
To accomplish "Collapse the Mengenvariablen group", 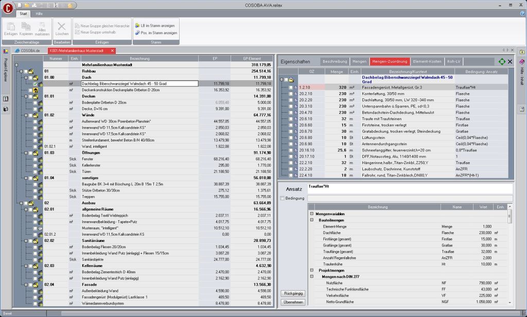I will pyautogui.click(x=311, y=214).
